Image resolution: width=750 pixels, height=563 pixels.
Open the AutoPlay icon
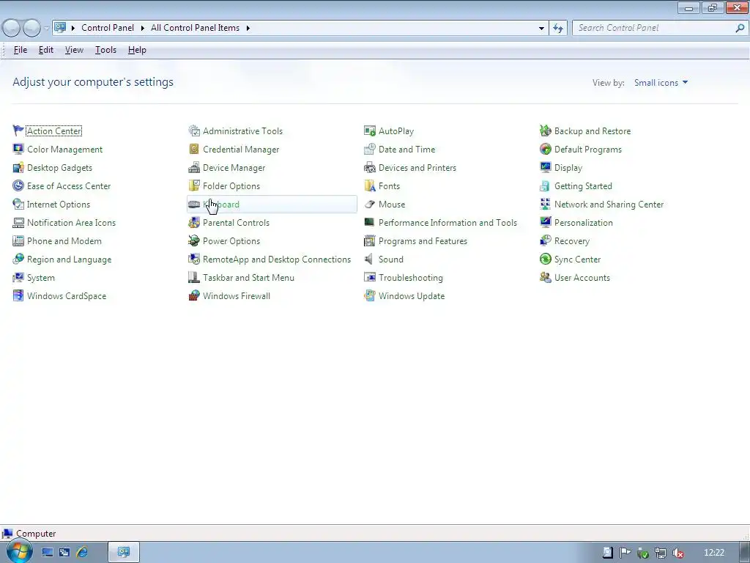click(x=370, y=130)
